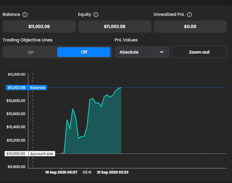Viewport: 232px width, 183px height.
Task: Click the Zoom out button
Action: click(x=199, y=52)
